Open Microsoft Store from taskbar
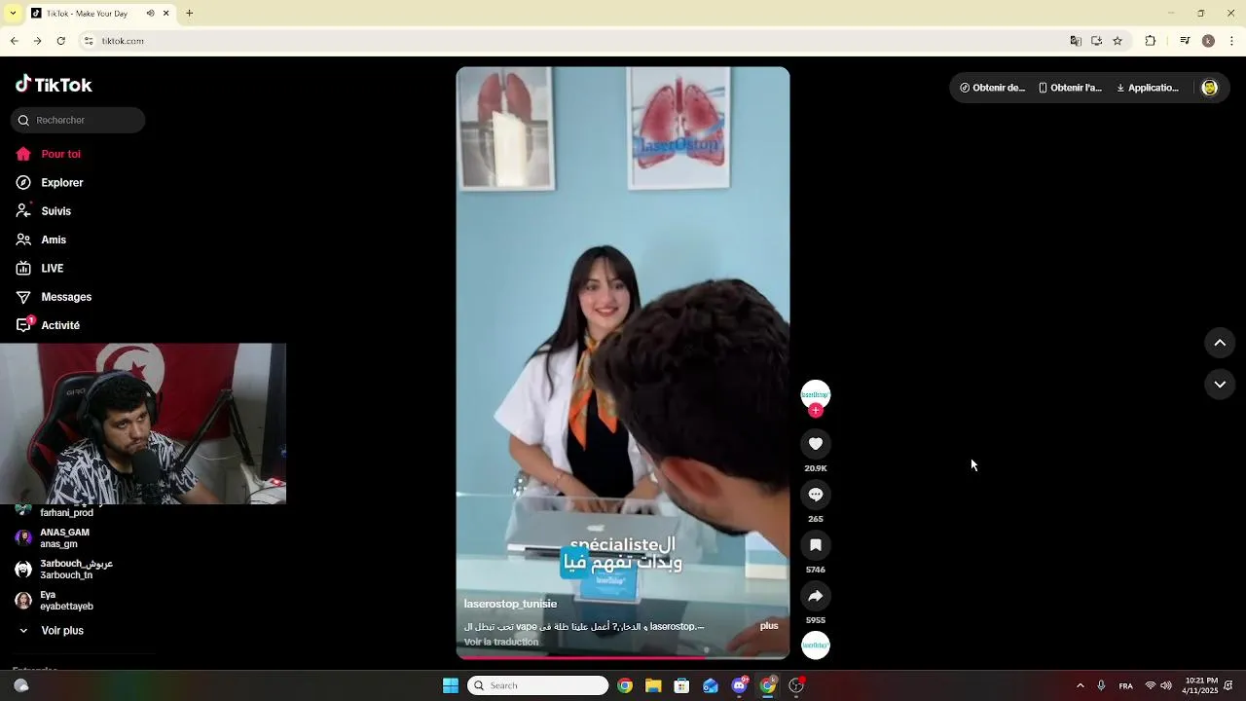 pos(681,685)
